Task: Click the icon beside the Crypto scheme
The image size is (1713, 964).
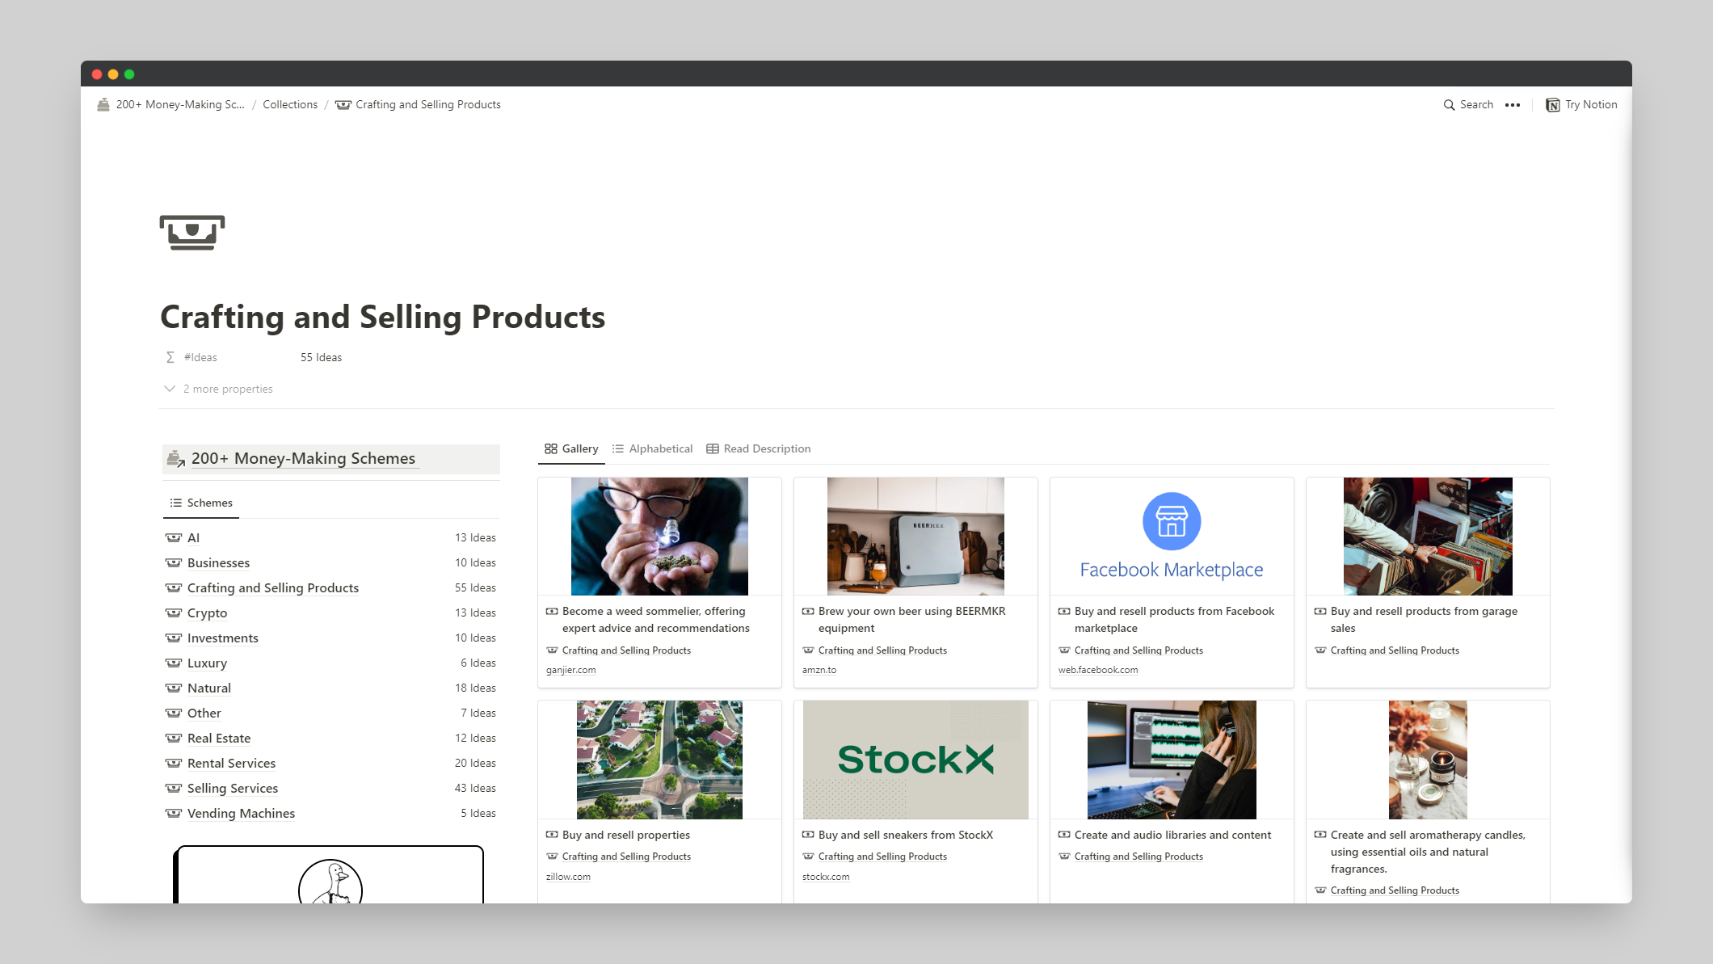Action: (x=174, y=612)
